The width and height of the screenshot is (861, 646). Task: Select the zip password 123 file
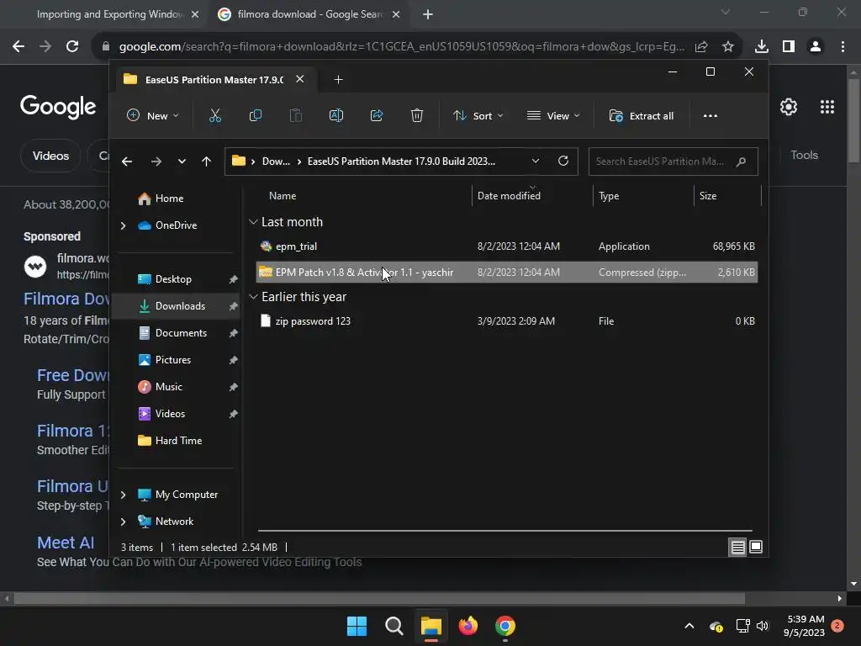[x=507, y=321]
